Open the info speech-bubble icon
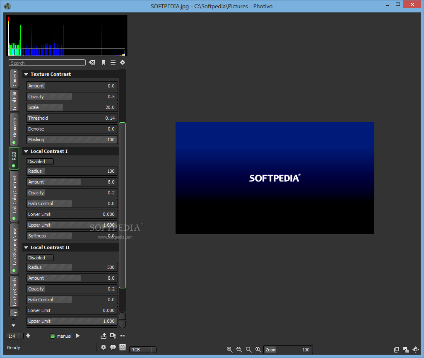The height and width of the screenshot is (358, 424). coord(113,347)
